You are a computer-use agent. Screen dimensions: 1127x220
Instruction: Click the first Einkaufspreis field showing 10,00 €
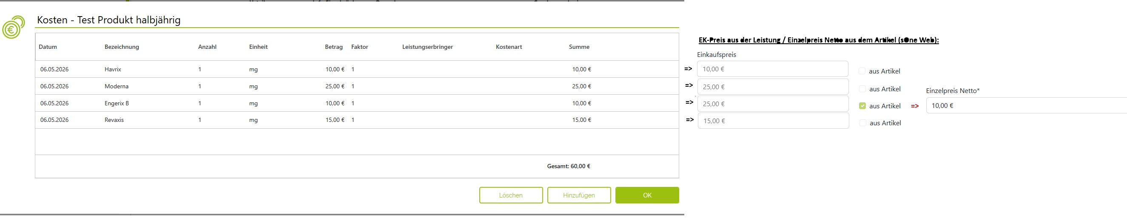tap(773, 69)
